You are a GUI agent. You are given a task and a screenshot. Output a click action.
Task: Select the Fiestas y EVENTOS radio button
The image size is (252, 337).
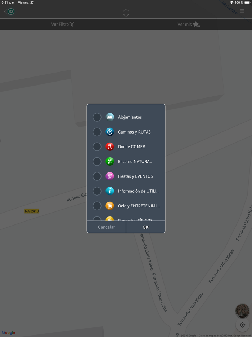pyautogui.click(x=97, y=176)
